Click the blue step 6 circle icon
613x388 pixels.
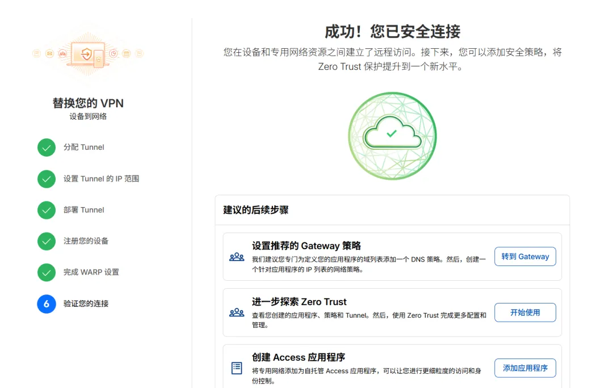coord(46,303)
